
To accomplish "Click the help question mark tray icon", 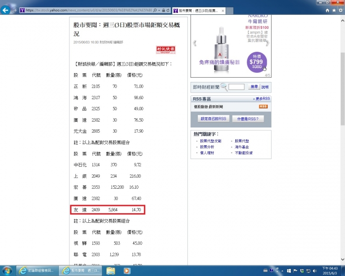I will pos(272,271).
